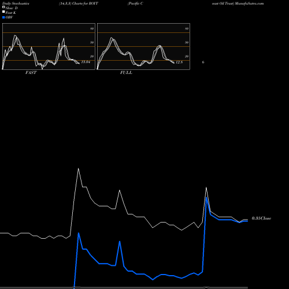Click the Fast K legend swatch

[x=3, y=12]
